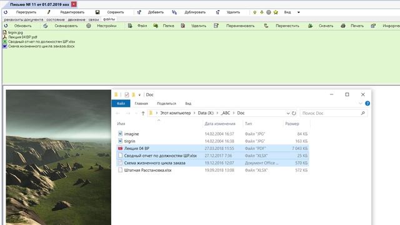Screen dimensions: 400x225
Task: Click the Обновить refresh icon in files toolbar
Action: (x=6, y=26)
